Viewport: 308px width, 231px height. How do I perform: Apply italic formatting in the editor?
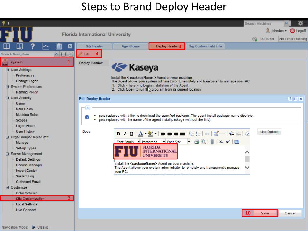125,134
